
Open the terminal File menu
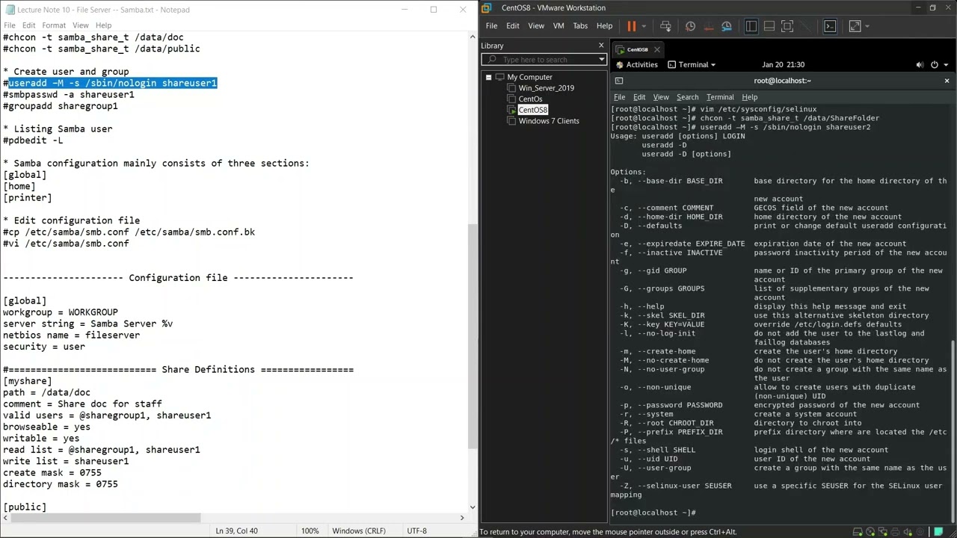[x=619, y=97]
